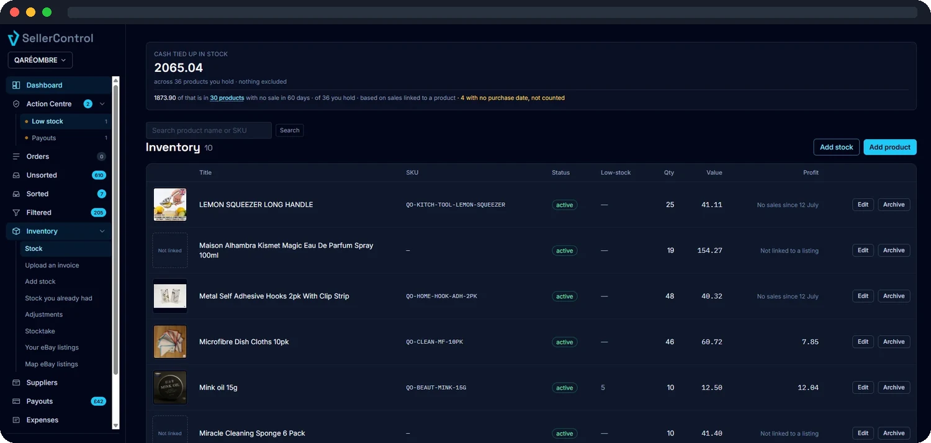Click the Title column header

(x=205, y=172)
